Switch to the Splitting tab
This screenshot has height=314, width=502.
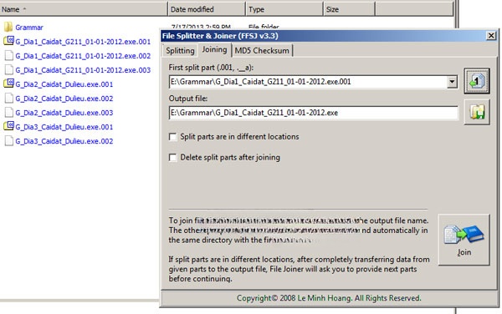point(180,50)
